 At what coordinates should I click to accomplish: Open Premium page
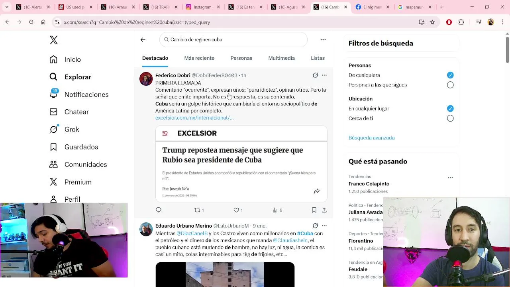coord(71,182)
